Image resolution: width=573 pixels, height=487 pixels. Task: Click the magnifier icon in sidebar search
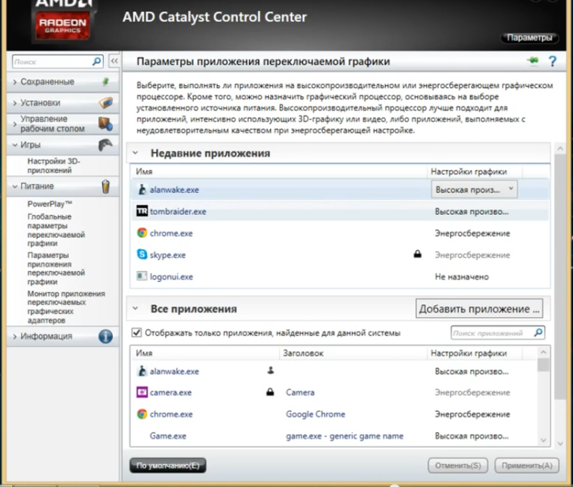(x=97, y=62)
